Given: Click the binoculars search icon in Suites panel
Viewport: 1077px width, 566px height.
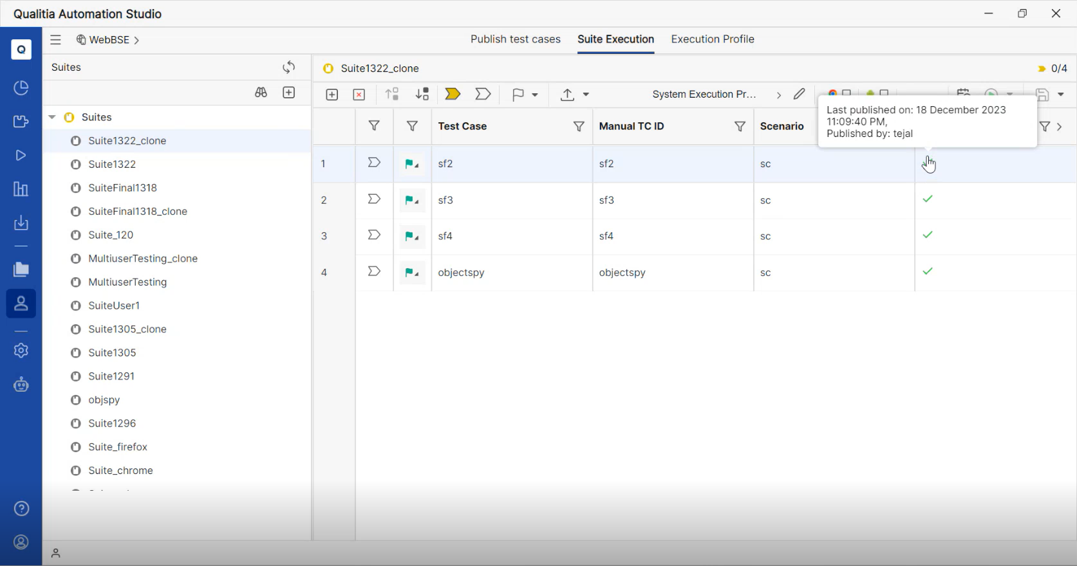Looking at the screenshot, I should tap(261, 93).
